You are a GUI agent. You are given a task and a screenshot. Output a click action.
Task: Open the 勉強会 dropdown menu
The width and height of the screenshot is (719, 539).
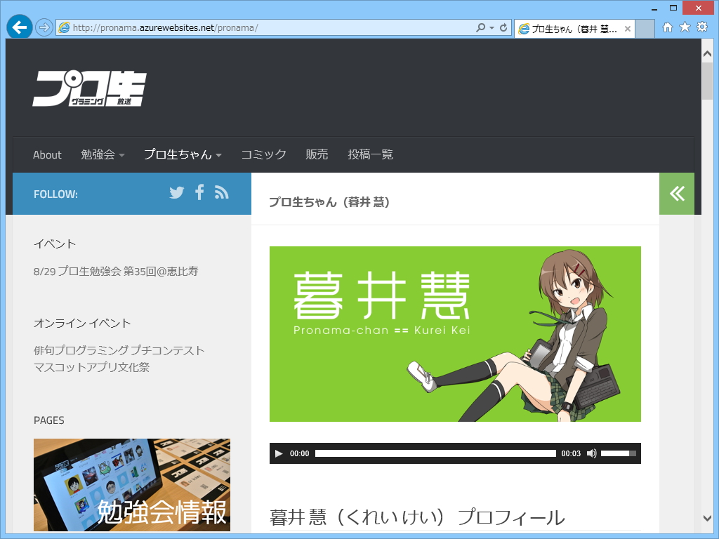(x=102, y=154)
